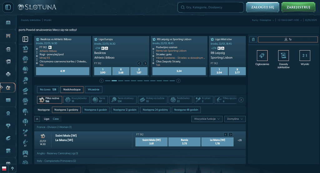Image resolution: width=320 pixels, height=173 pixels.
Task: Collapse all leagues double-chevron button
Action: coord(37,119)
